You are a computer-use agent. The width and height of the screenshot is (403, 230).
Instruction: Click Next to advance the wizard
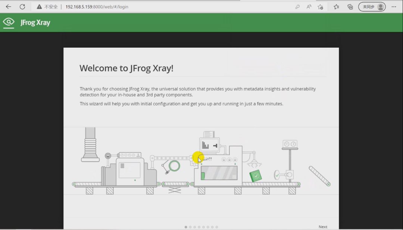[323, 226]
